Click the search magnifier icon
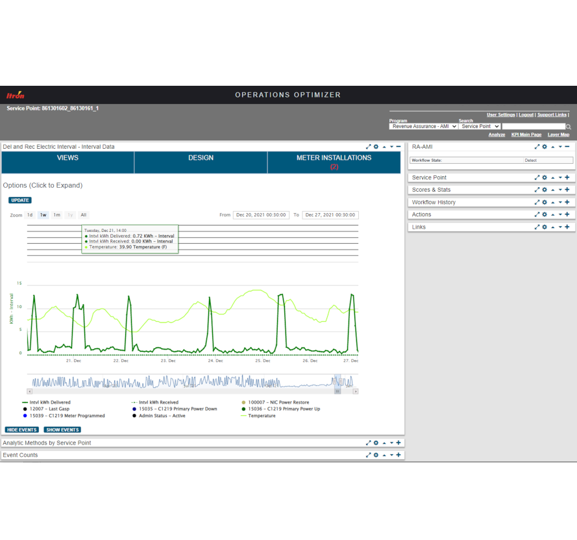 click(x=567, y=126)
